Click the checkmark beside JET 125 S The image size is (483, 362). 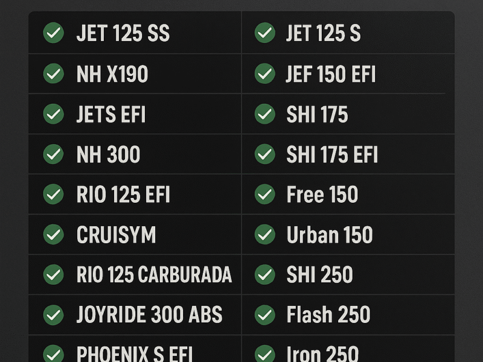(x=265, y=33)
